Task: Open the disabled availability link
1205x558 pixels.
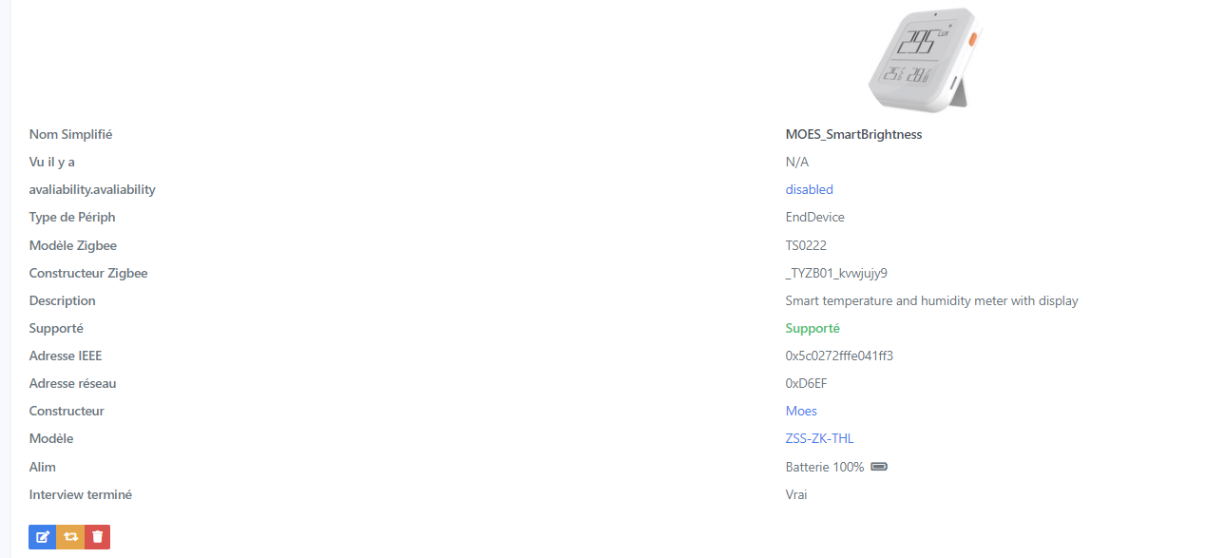Action: 809,189
